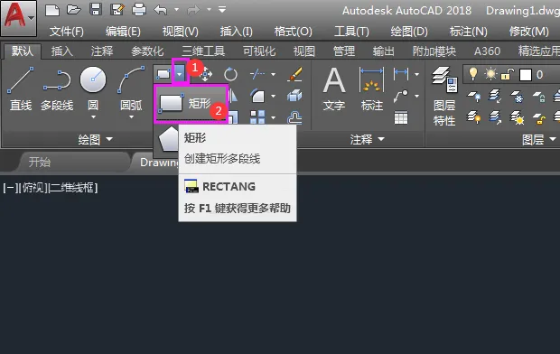
Task: Select the Explode tool icon
Action: pyautogui.click(x=294, y=96)
